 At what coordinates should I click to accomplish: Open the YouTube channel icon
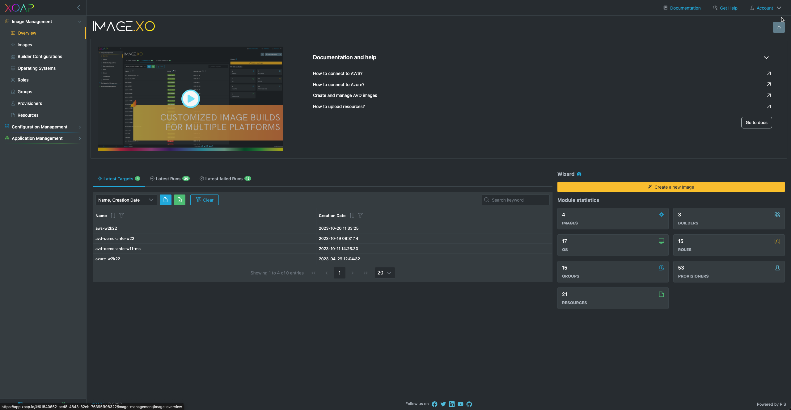point(460,404)
